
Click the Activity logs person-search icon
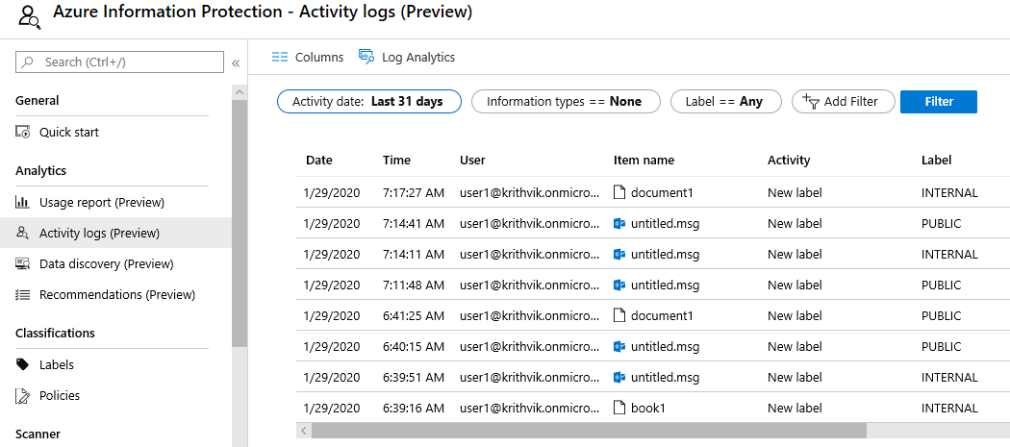[22, 234]
